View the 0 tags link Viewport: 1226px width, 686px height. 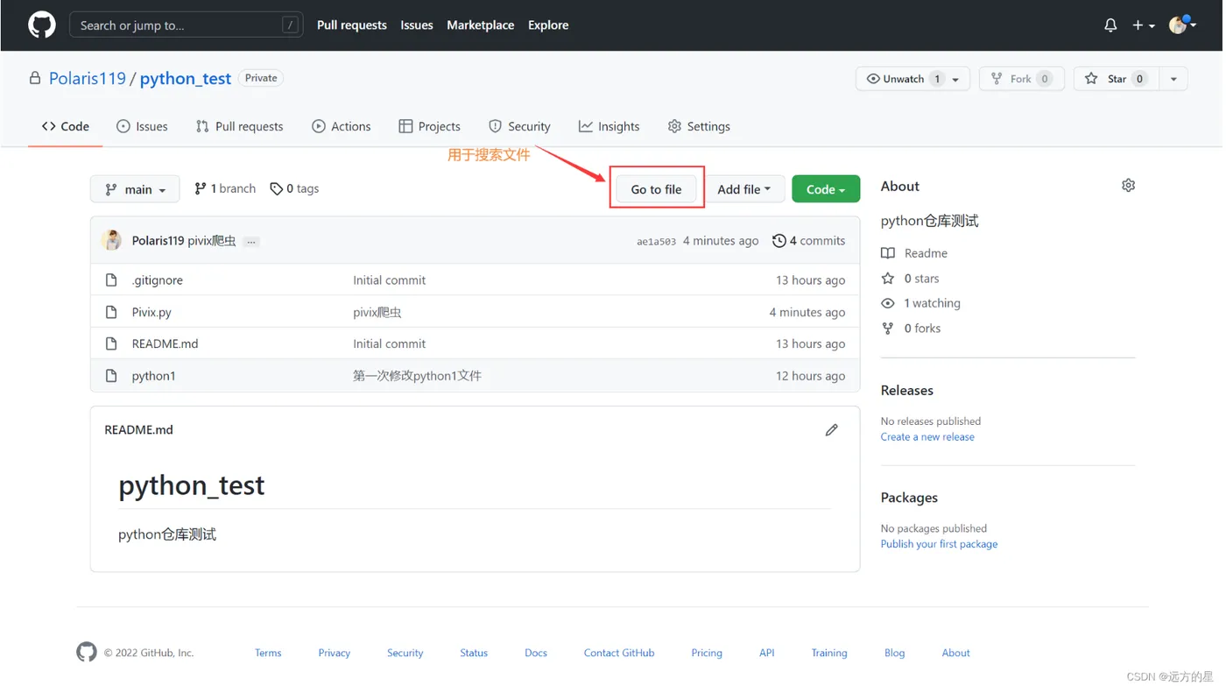(x=295, y=188)
